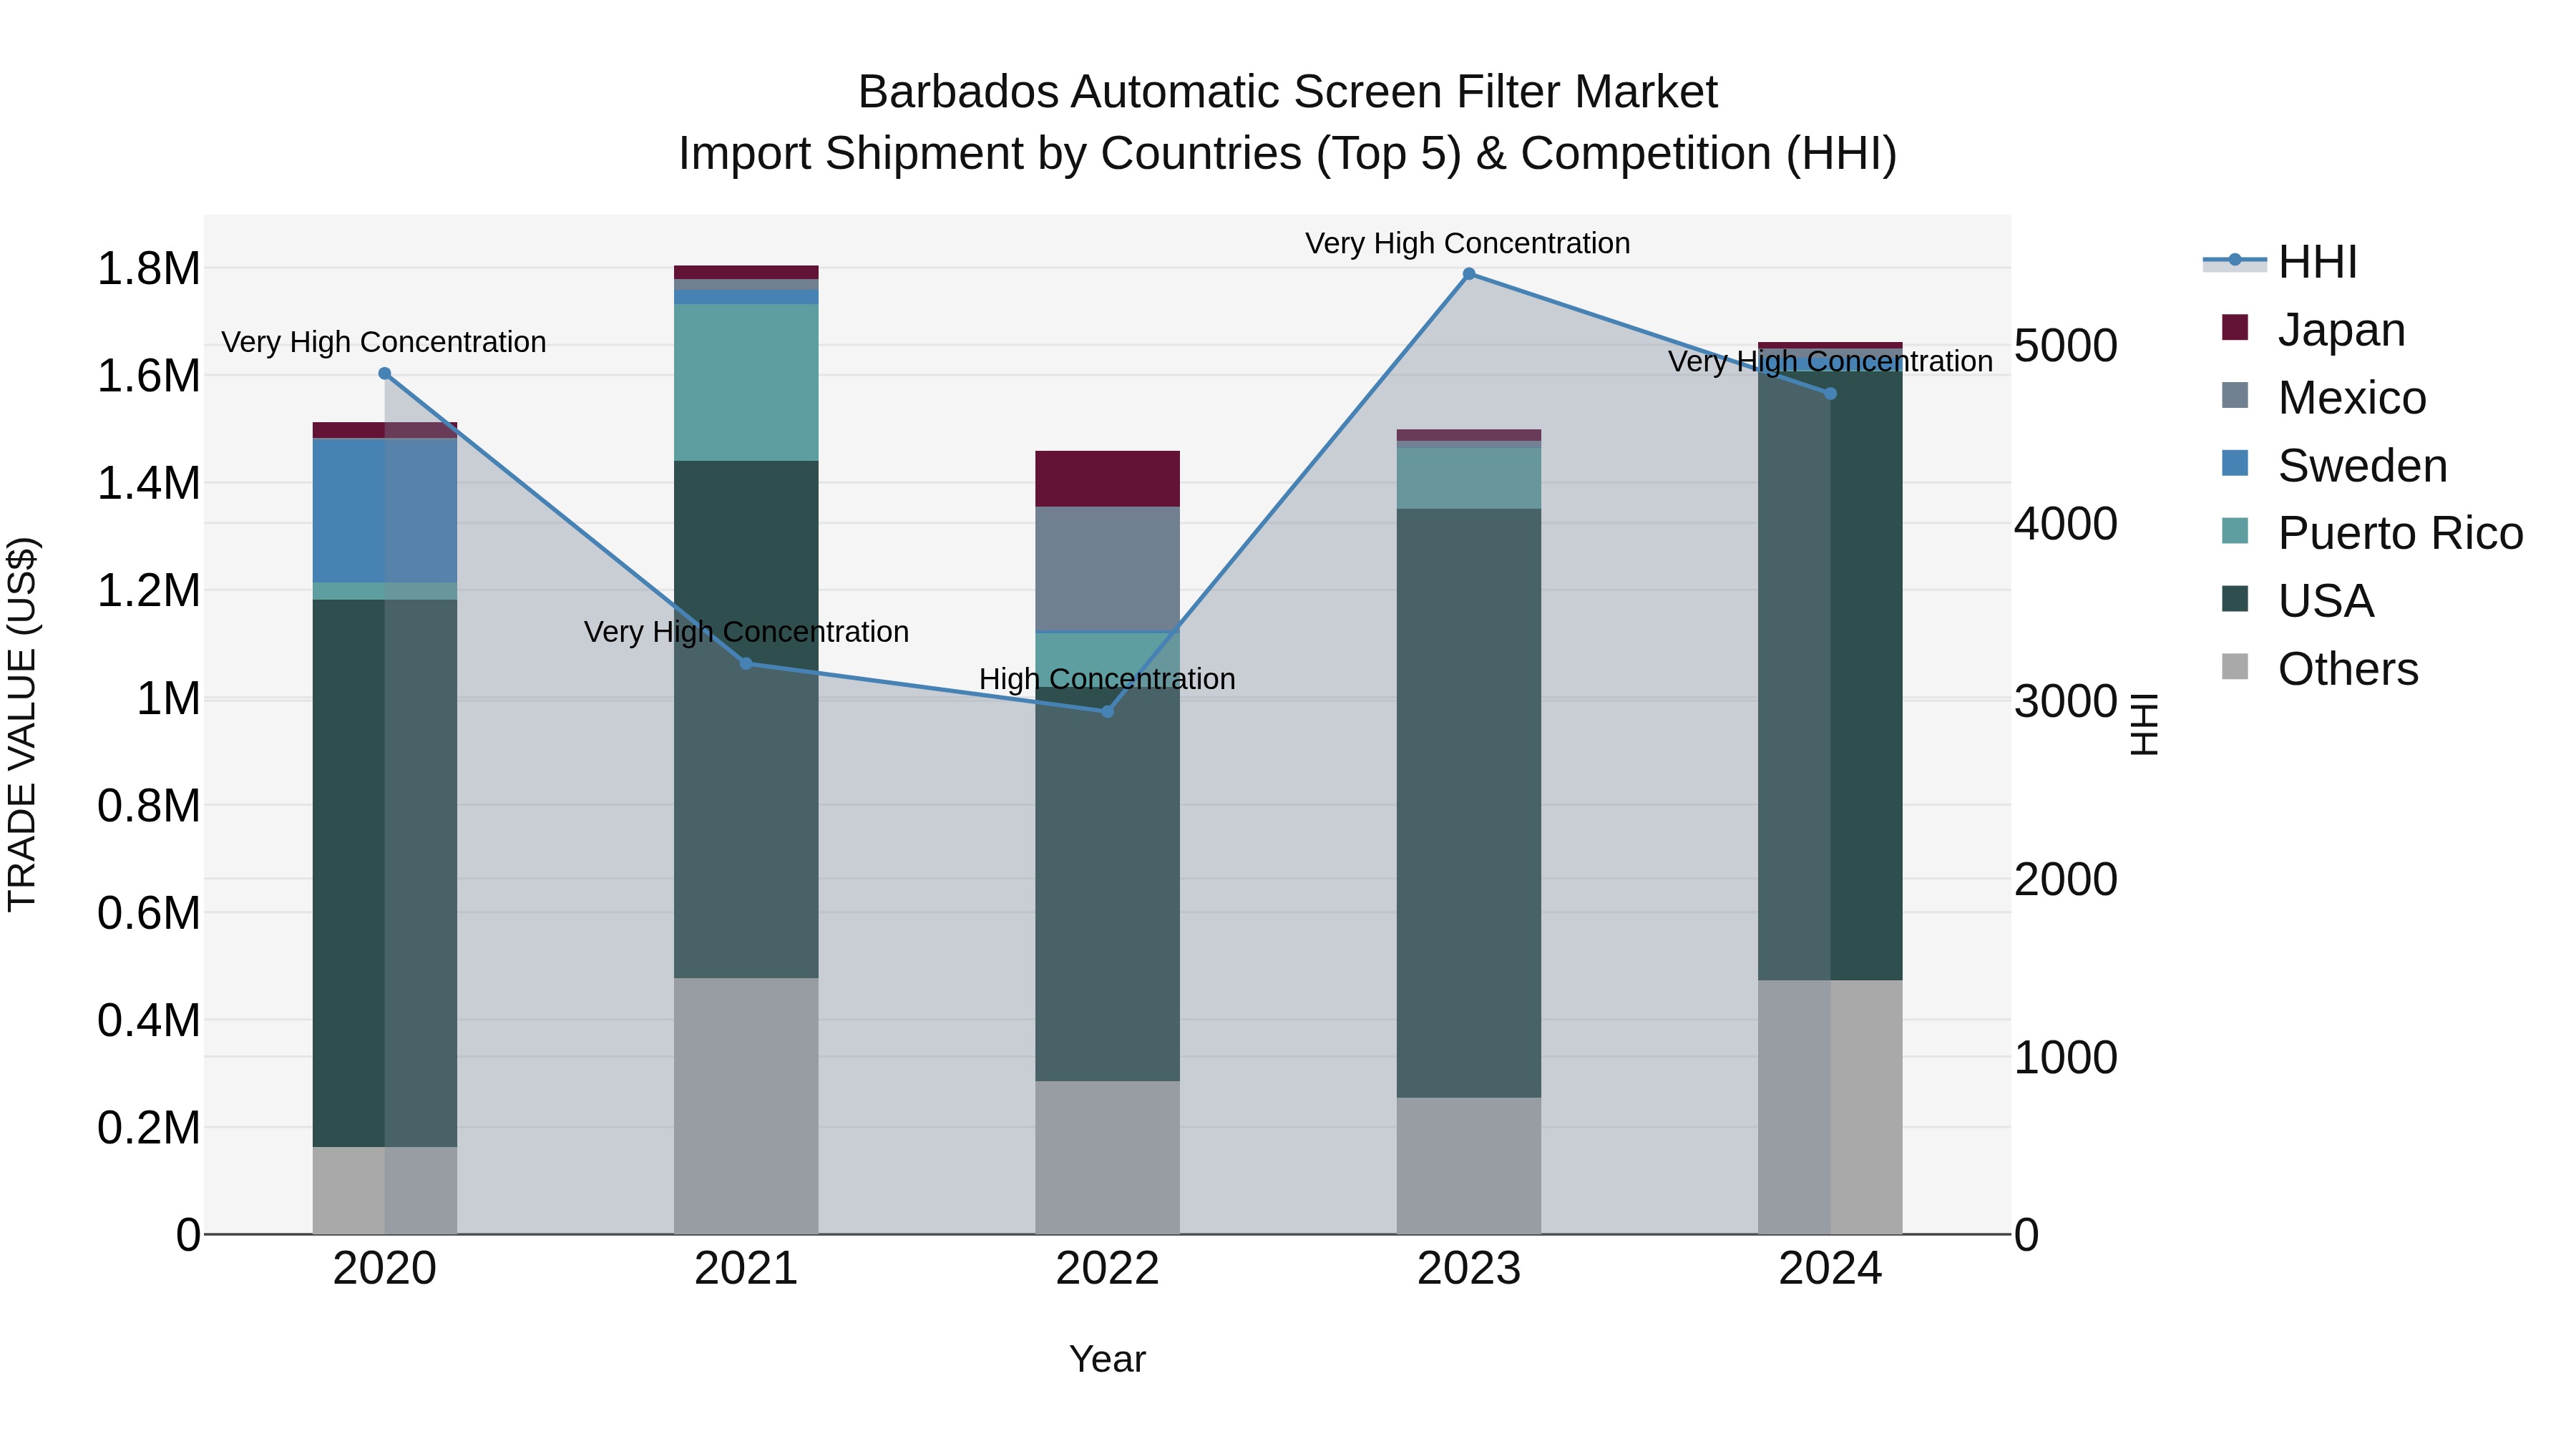Toggle the Sweden legend entry
The width and height of the screenshot is (2576, 1449).
(x=2334, y=466)
